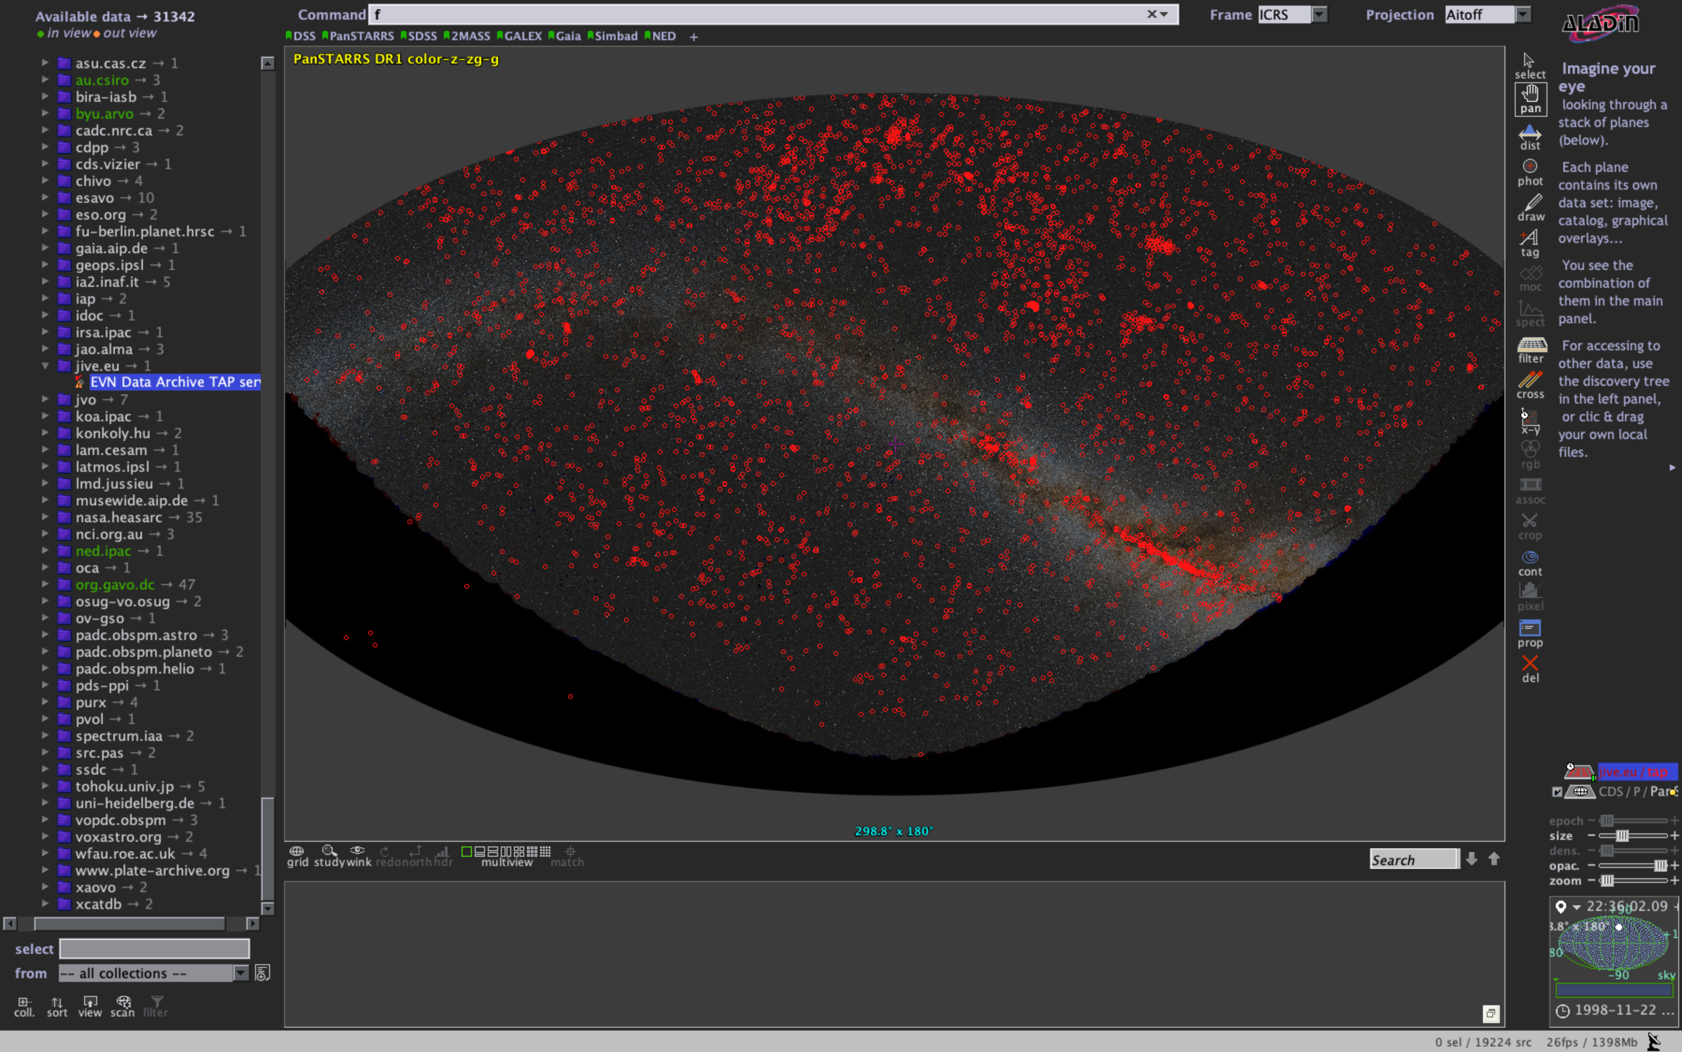The image size is (1682, 1052).
Task: Activate the pan hand tool
Action: [1530, 99]
